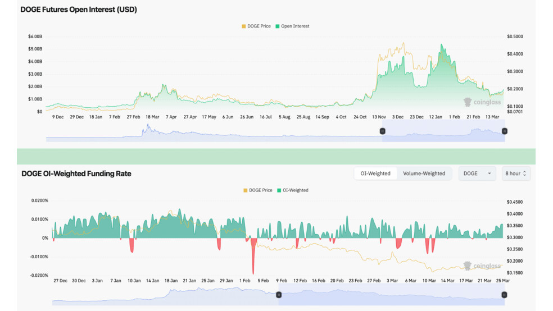This screenshot has height=311, width=553.
Task: Click the $0.5000 price axis label
Action: [x=515, y=36]
